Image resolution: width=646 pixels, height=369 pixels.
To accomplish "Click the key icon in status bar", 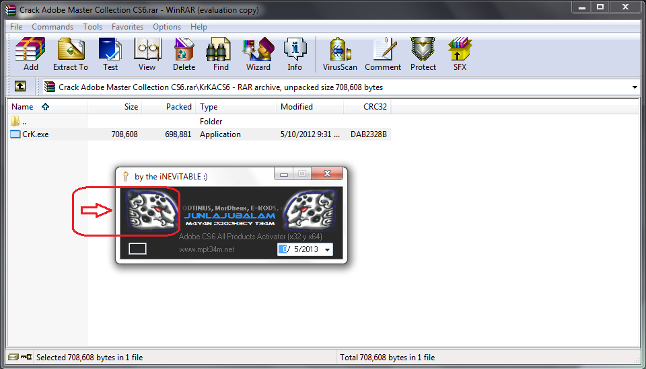I will point(26,357).
